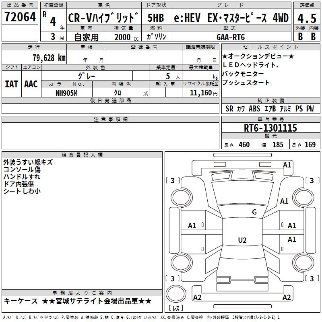Select the キーケース office notice text
Image resolution: width=322 pixels, height=322 pixels.
coord(21,301)
